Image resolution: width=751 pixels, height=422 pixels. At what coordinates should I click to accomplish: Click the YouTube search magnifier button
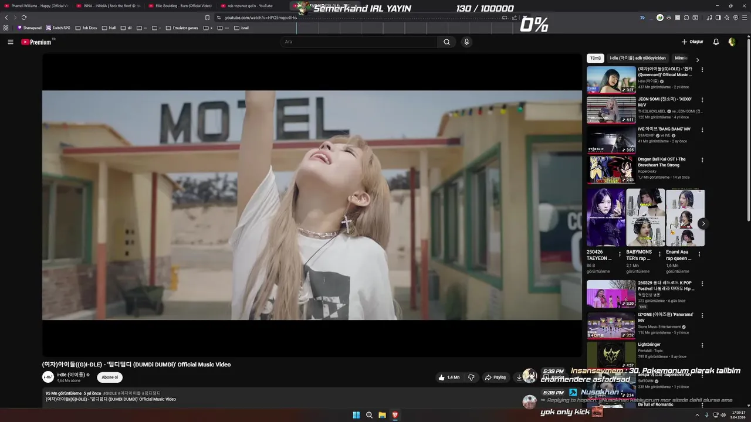click(446, 42)
